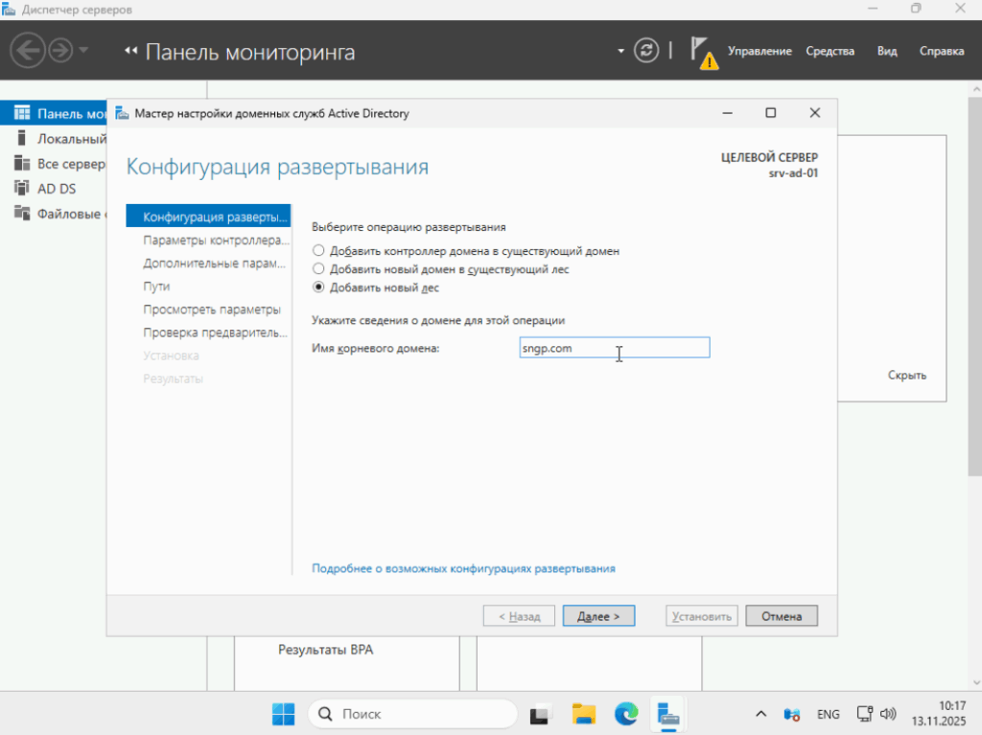Select the 'Добавить новый лес' radio button
Image resolution: width=982 pixels, height=735 pixels.
[x=319, y=287]
